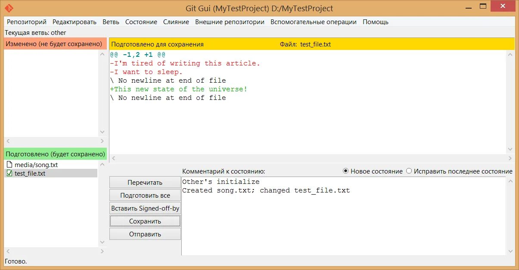Screen dimensions: 519x270
Task: Select the Новое состояние radio button
Action: [373, 171]
